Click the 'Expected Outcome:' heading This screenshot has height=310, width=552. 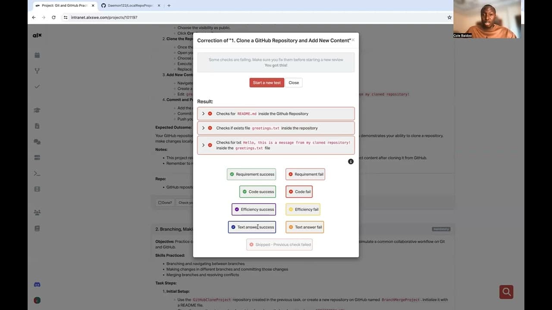[x=173, y=127]
